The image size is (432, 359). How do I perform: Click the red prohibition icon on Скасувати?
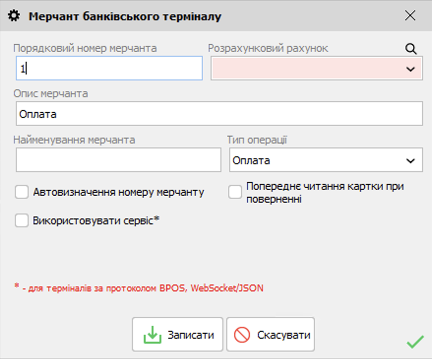point(242,335)
